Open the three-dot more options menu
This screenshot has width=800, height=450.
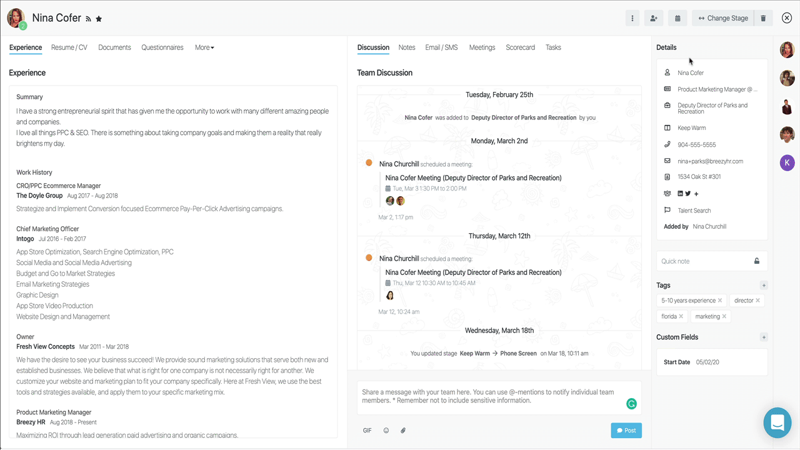point(632,18)
